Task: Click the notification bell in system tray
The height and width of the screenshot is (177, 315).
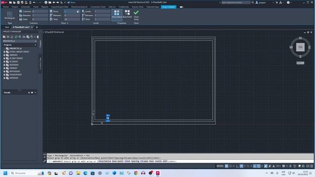Action: pos(311,173)
